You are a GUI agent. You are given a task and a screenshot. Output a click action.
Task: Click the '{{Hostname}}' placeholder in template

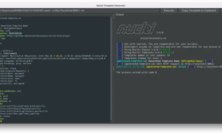coord(10,53)
